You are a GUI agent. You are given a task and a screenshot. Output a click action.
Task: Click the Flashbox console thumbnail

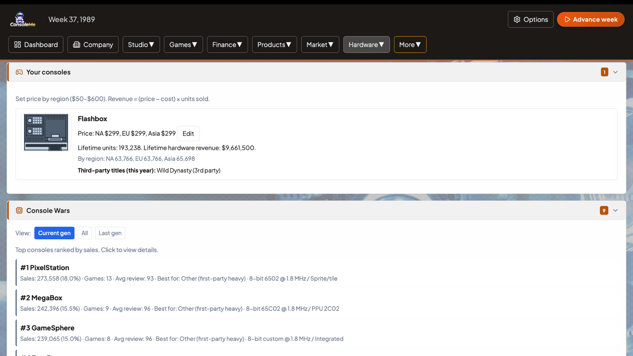pos(46,132)
